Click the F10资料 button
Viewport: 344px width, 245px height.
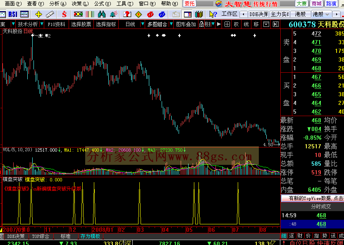click(56, 24)
